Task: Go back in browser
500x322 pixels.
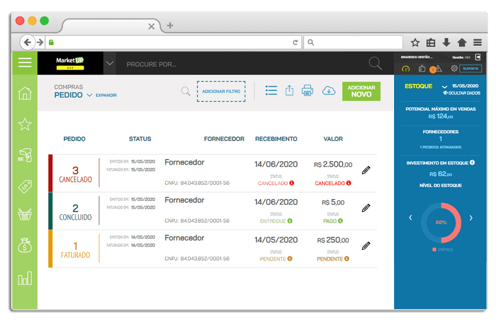Action: 28,42
